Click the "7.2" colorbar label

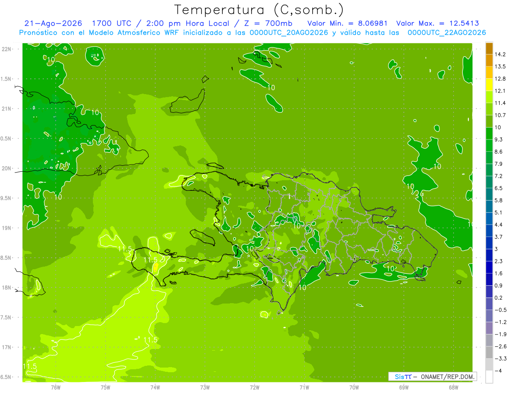point(498,176)
